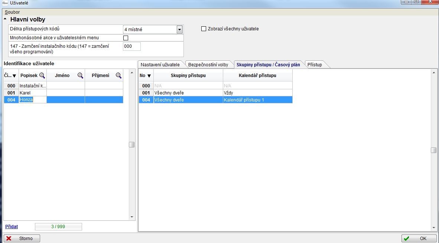439x243 pixels.
Task: Click search icon in Jméno column
Action: pos(80,76)
